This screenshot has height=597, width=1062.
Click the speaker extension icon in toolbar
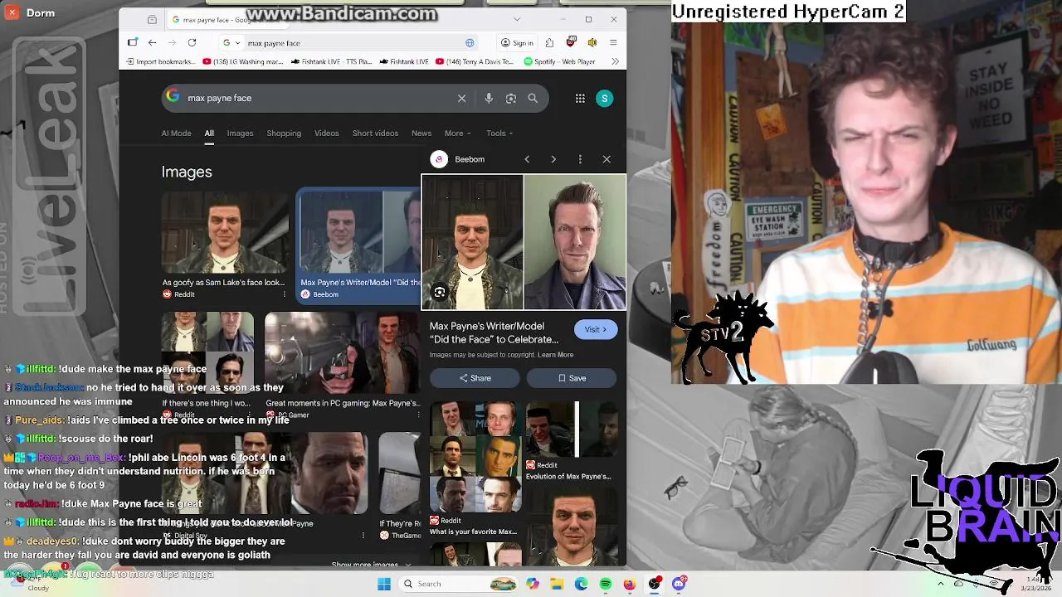(592, 42)
